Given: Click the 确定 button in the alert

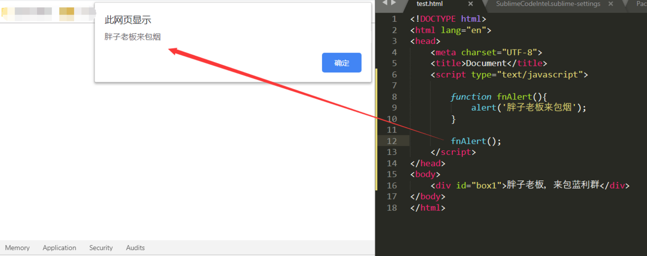Looking at the screenshot, I should click(342, 63).
